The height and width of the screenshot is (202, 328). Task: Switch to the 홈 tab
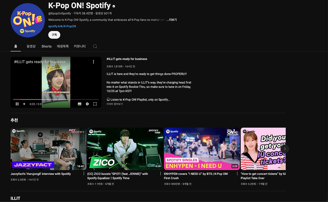(16, 46)
